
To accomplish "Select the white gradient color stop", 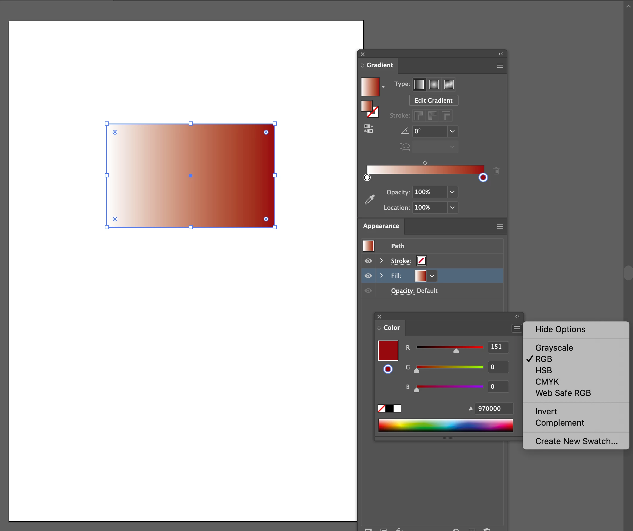I will coord(367,177).
